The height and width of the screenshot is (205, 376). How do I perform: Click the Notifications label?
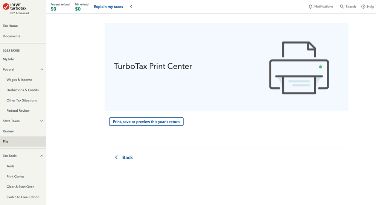point(324,6)
